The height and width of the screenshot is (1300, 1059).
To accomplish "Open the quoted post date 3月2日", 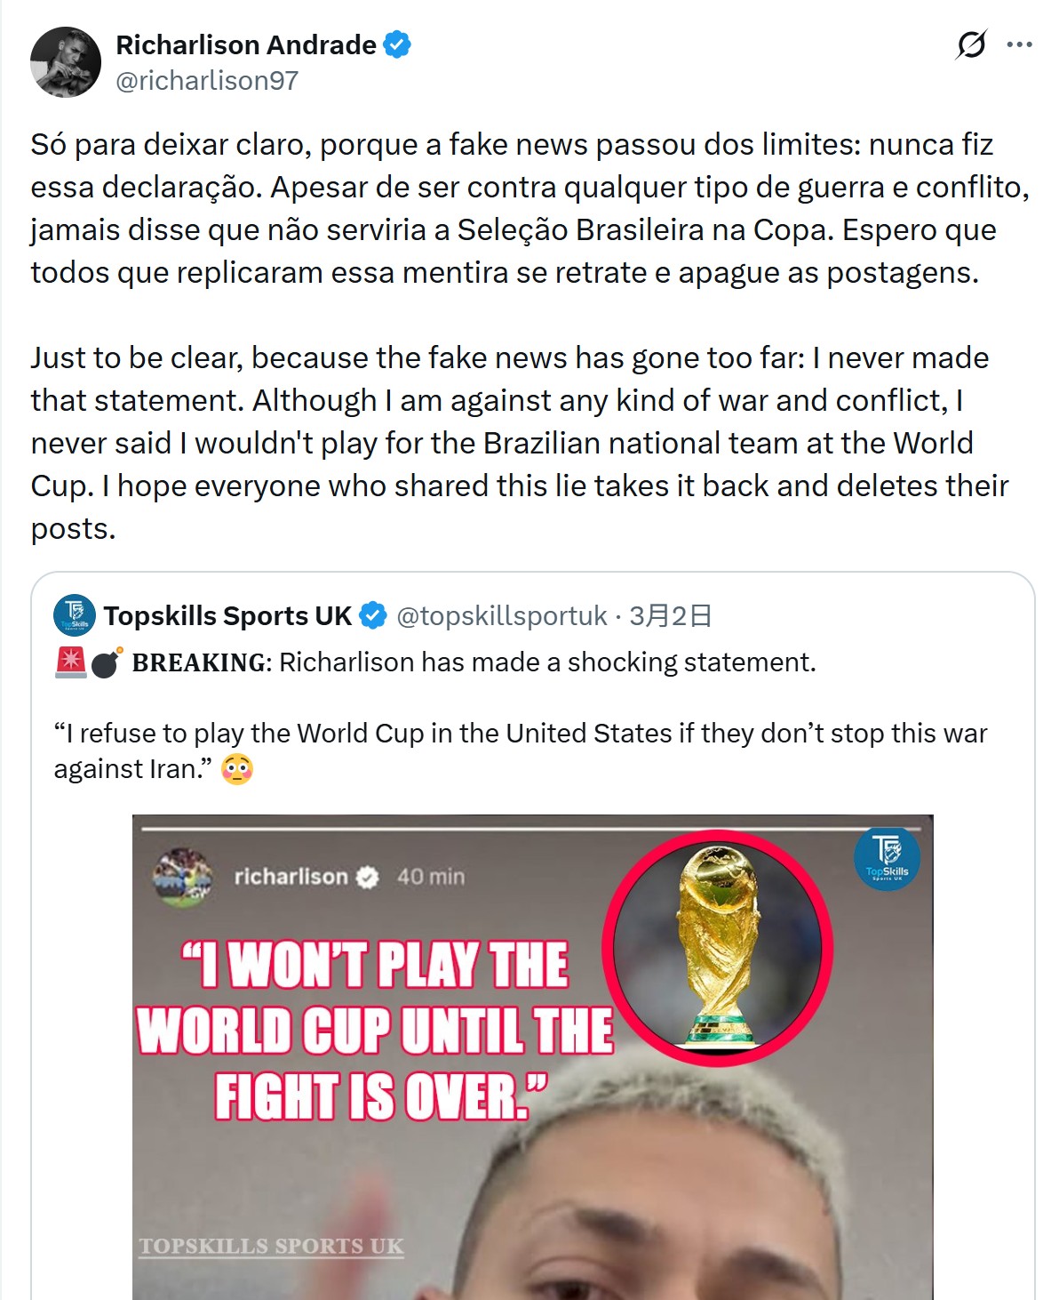I will [x=671, y=615].
